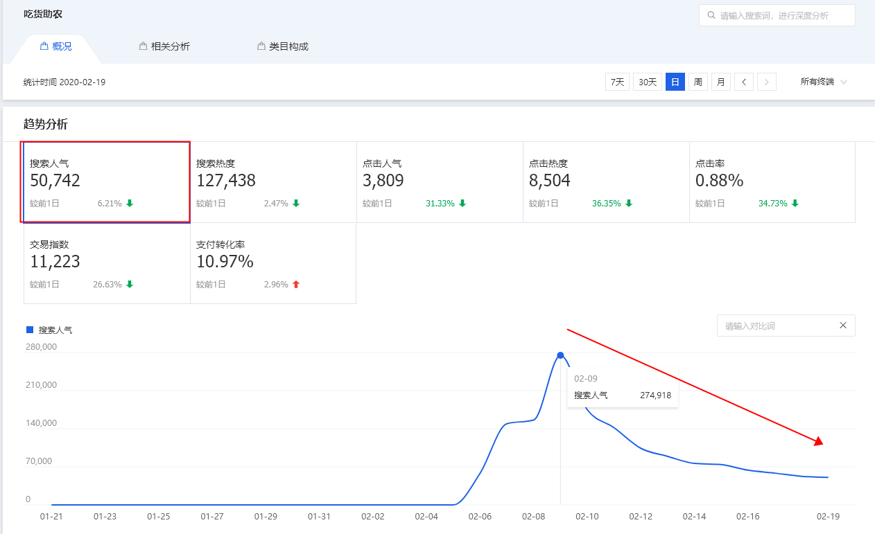Image resolution: width=875 pixels, height=534 pixels.
Task: Switch to the 相关分析 tab
Action: 170,46
